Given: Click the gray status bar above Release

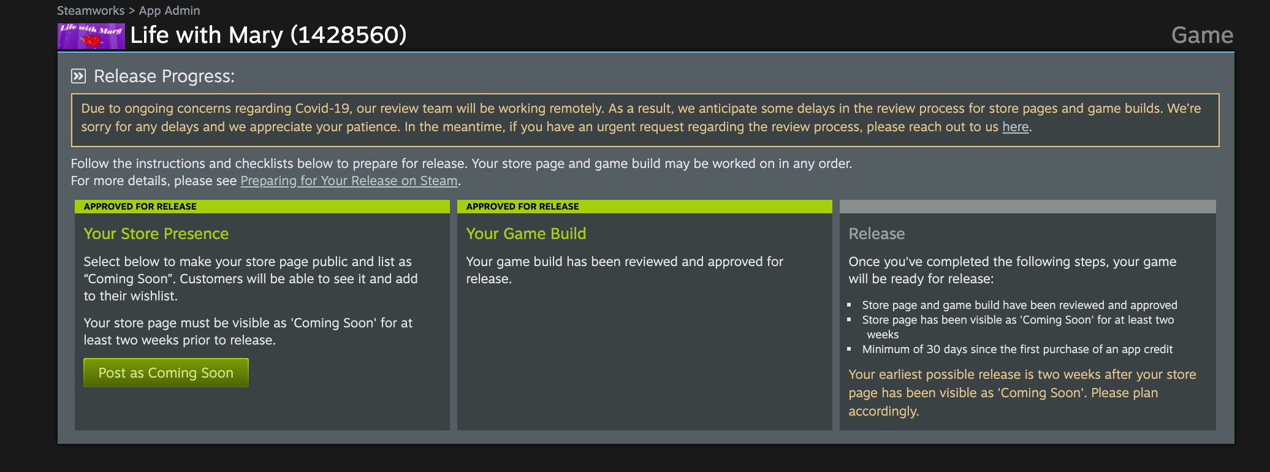Looking at the screenshot, I should tap(1028, 207).
